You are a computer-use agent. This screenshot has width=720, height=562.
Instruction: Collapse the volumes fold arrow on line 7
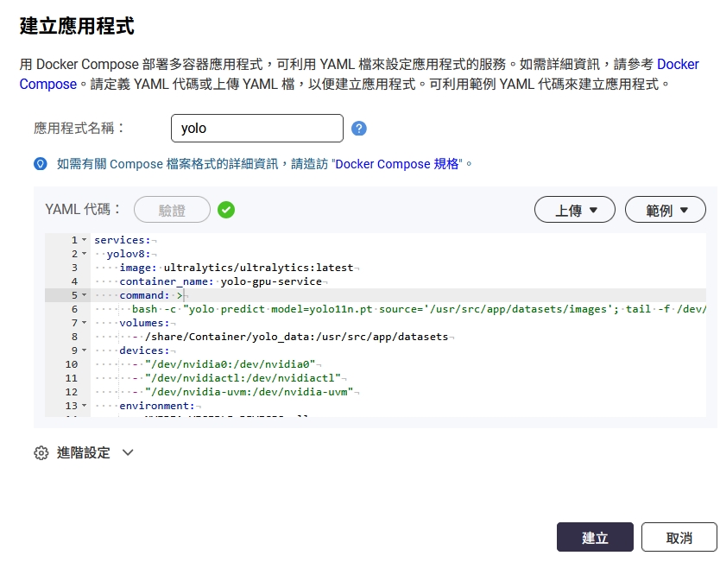(x=84, y=322)
